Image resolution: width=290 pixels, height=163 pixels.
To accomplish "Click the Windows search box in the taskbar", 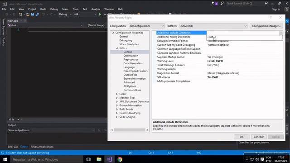I will (47, 159).
